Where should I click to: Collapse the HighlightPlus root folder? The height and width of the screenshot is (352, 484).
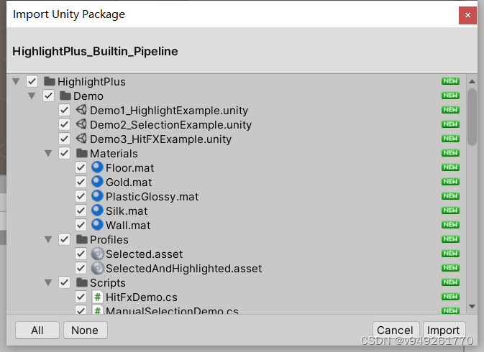pos(16,82)
